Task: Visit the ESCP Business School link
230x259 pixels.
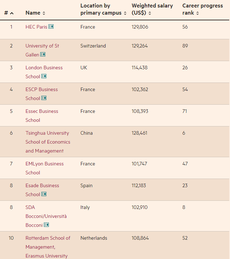Action: tap(41, 90)
